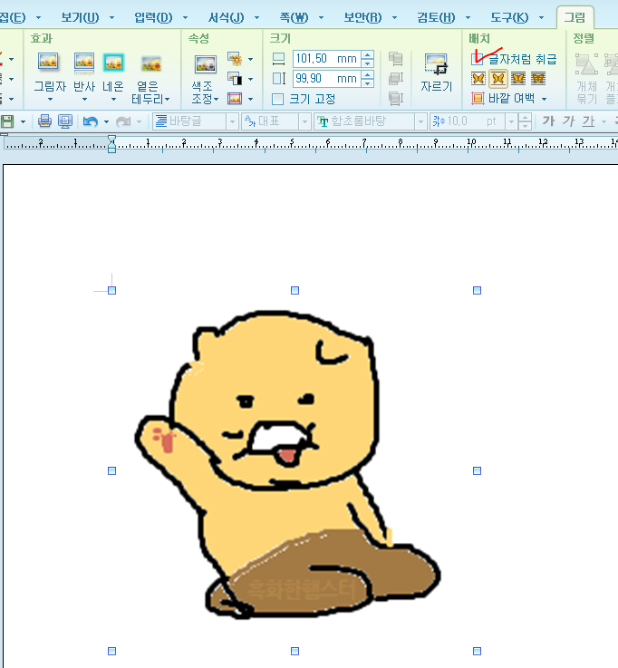Expand picture border dropdown arrow

coord(250,99)
